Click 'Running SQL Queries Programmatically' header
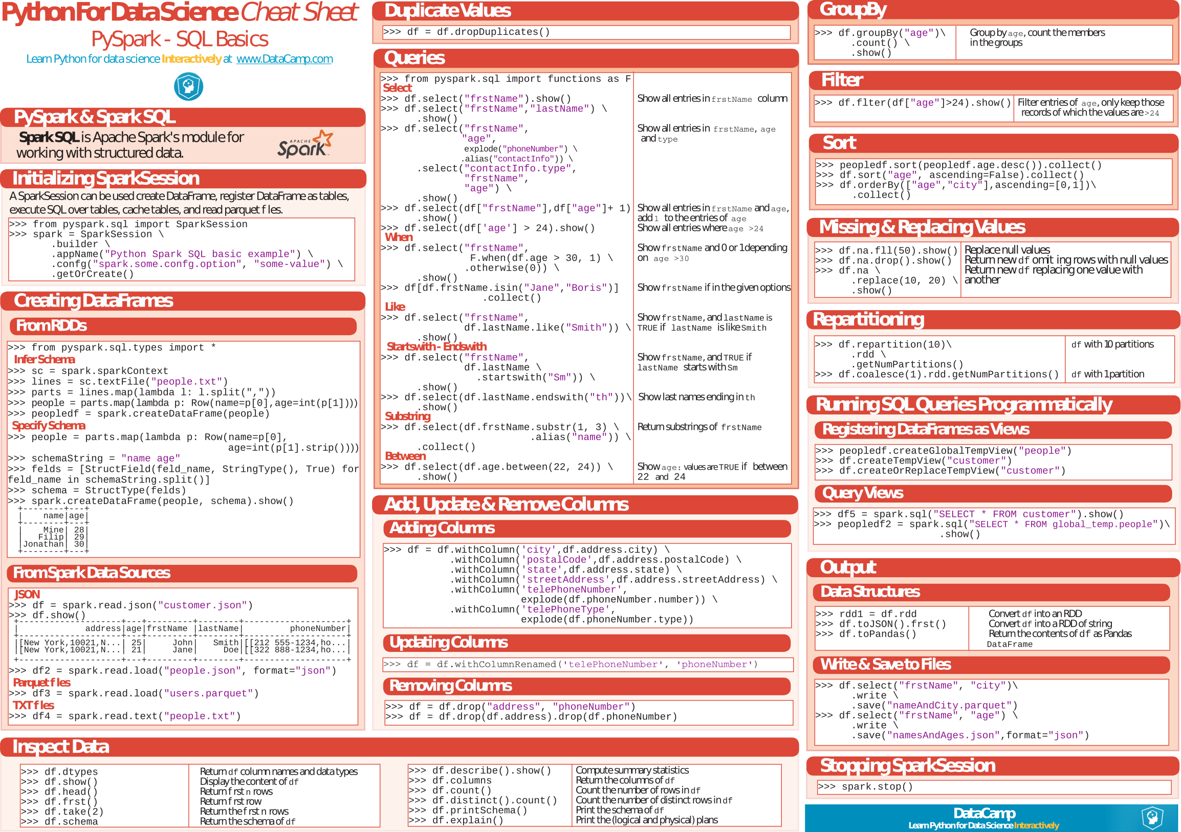The height and width of the screenshot is (832, 1181). [x=993, y=405]
